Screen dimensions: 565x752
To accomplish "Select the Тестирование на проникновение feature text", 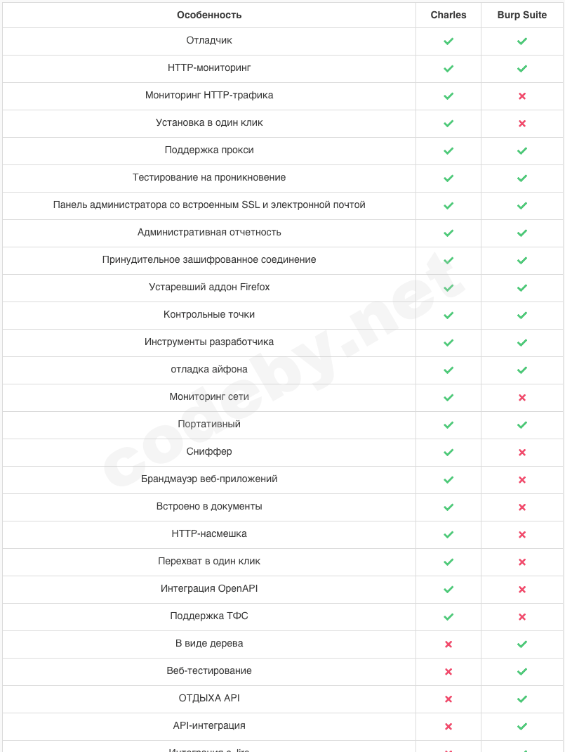I will click(209, 178).
